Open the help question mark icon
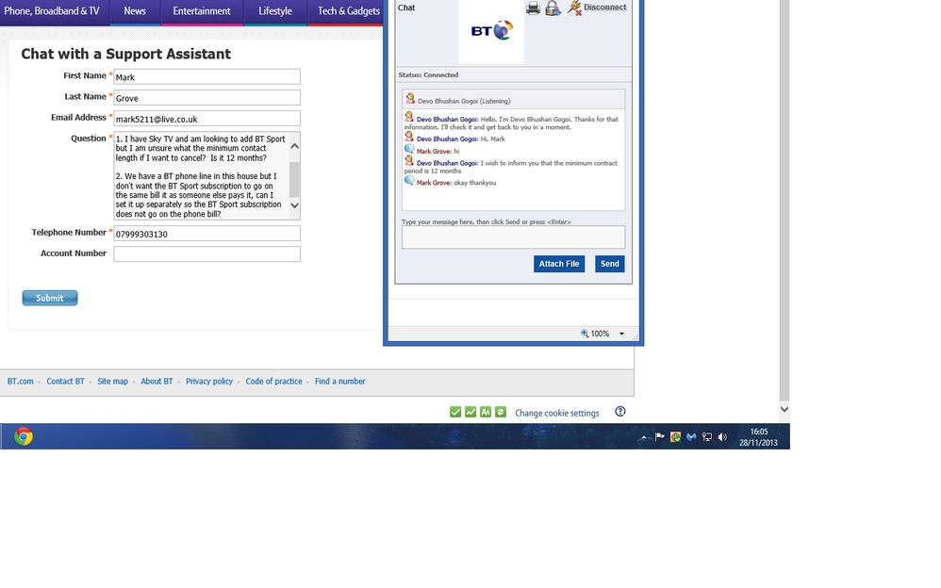 coord(619,412)
